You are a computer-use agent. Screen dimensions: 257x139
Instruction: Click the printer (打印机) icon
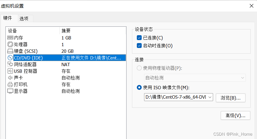coord(10,84)
